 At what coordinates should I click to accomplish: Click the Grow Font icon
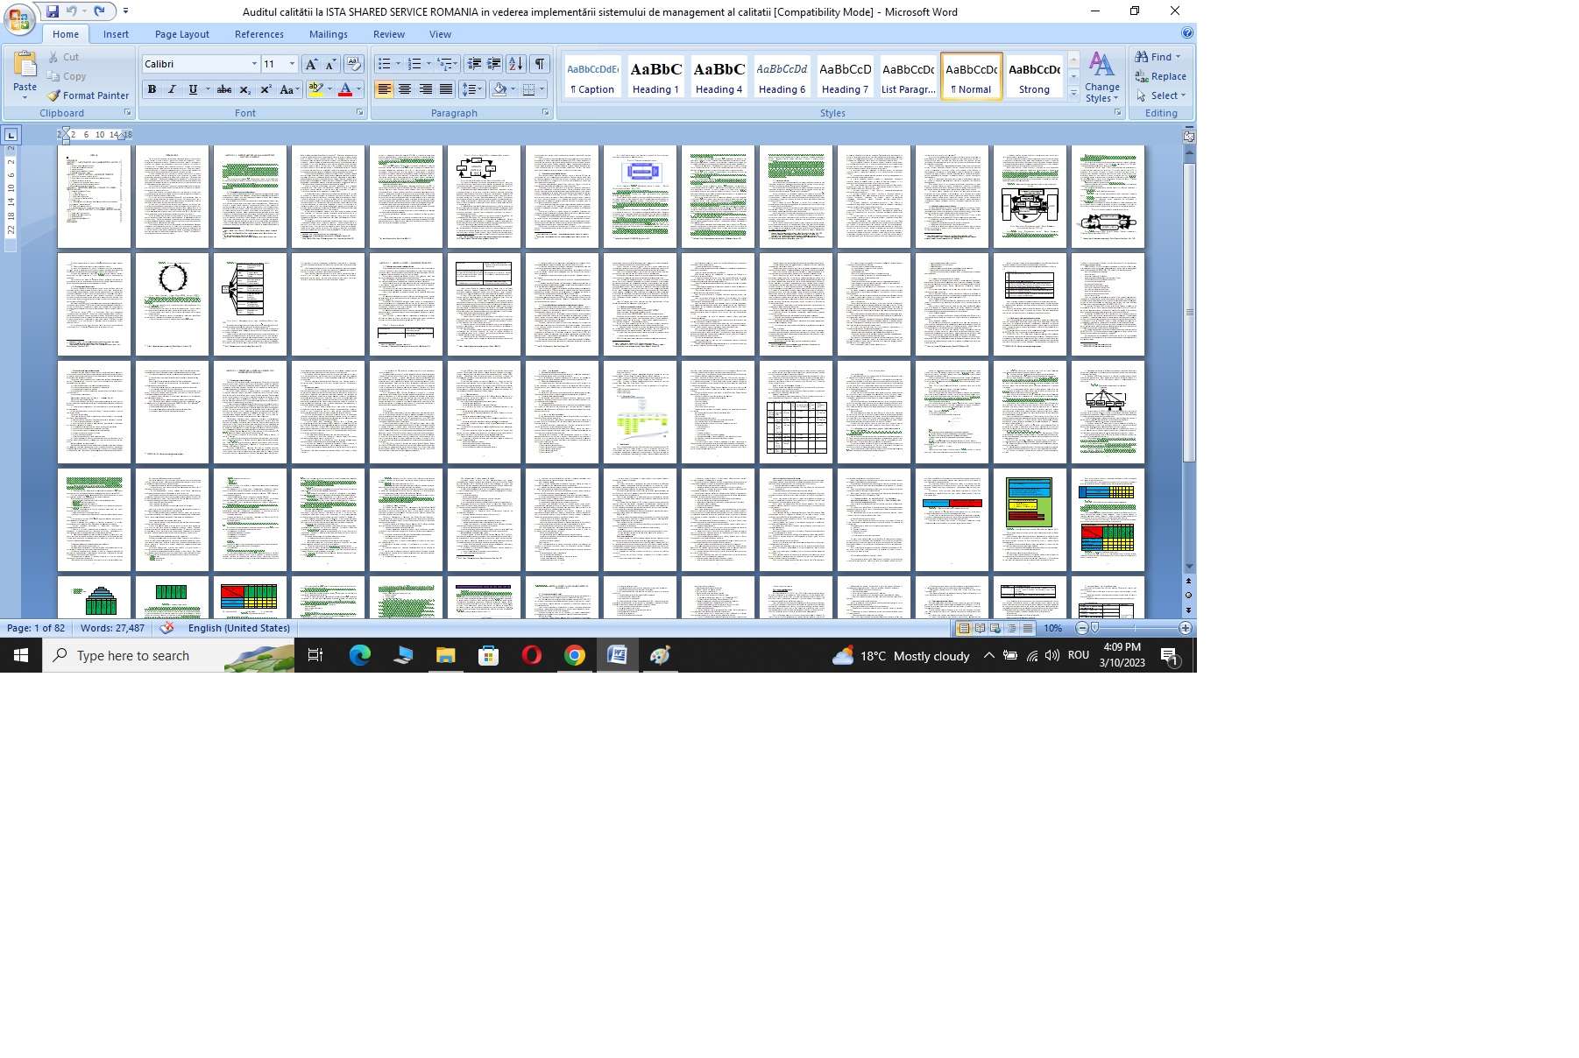coord(311,64)
